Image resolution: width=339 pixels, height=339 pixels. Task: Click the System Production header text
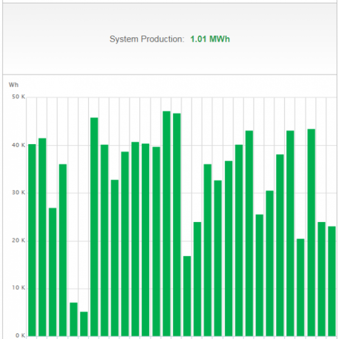146,39
